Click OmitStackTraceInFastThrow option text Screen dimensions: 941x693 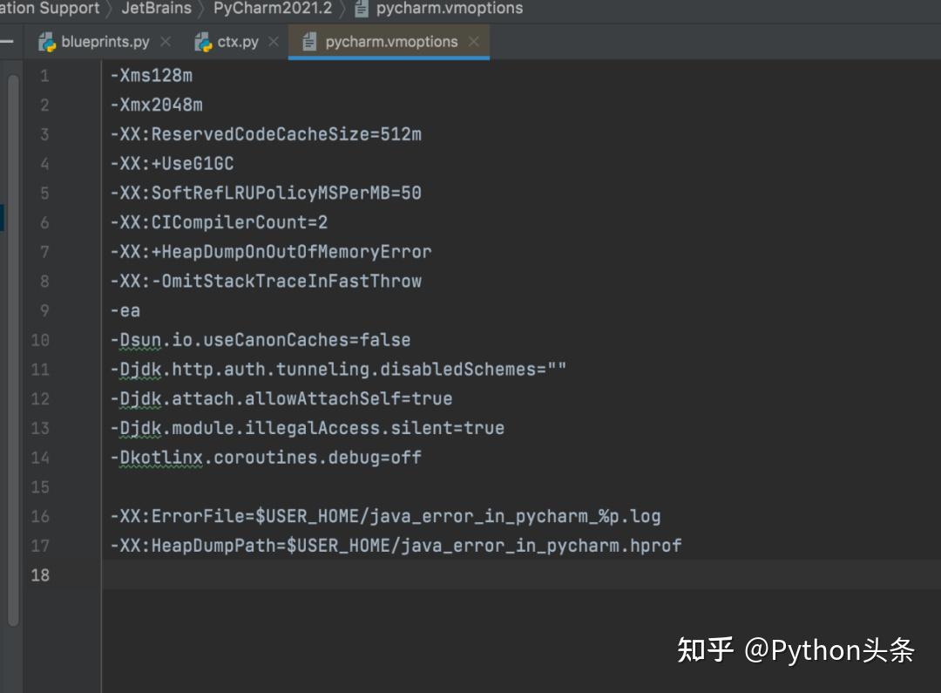(292, 282)
